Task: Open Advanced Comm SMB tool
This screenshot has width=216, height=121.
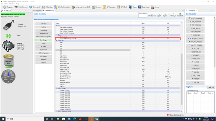Action: click(x=81, y=7)
